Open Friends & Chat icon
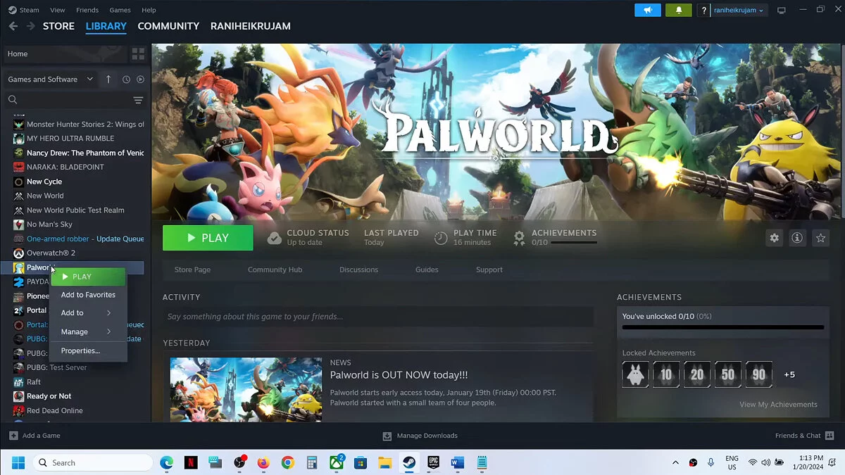This screenshot has height=475, width=845. tap(830, 436)
